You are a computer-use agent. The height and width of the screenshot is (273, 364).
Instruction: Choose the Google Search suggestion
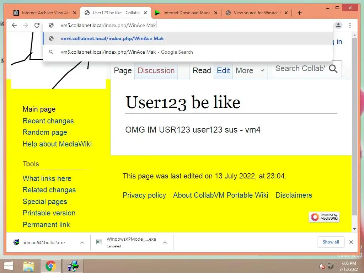pos(188,52)
